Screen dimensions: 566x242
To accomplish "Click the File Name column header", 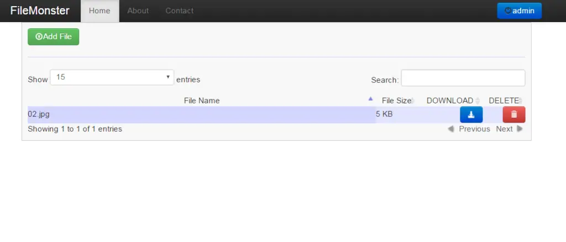I will (202, 101).
